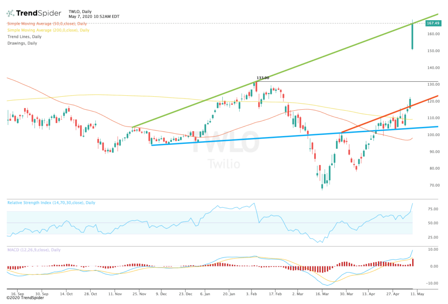Click the MACD 0.00 axis label

434,266
